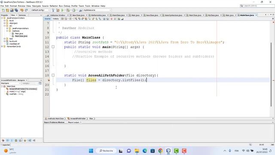Collapse the main method fold at line 12
The image size is (275, 155).
tap(53, 47)
